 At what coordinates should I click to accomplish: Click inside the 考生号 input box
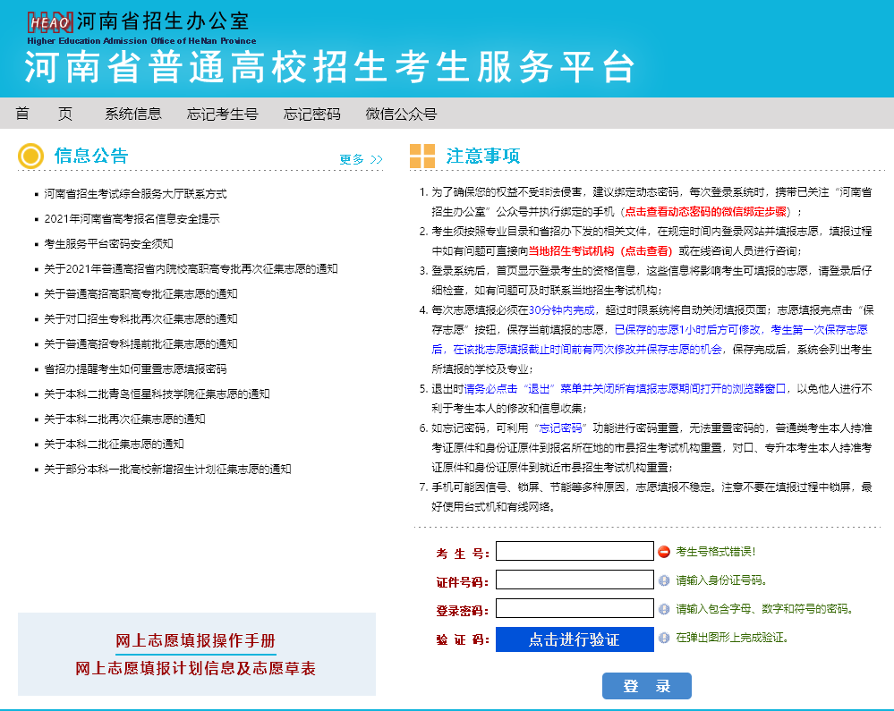[574, 551]
